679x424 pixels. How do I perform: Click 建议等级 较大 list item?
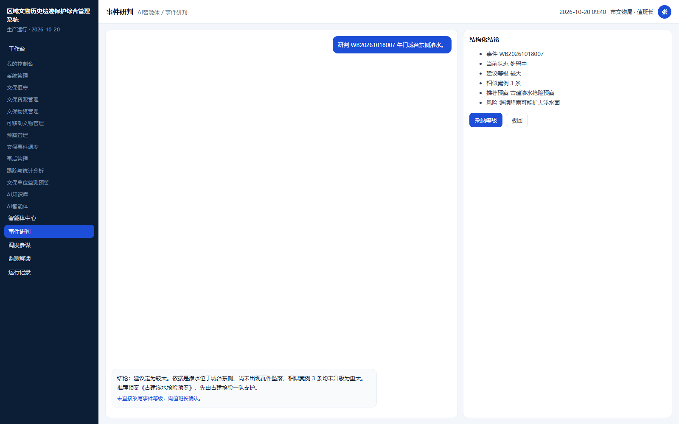point(504,73)
